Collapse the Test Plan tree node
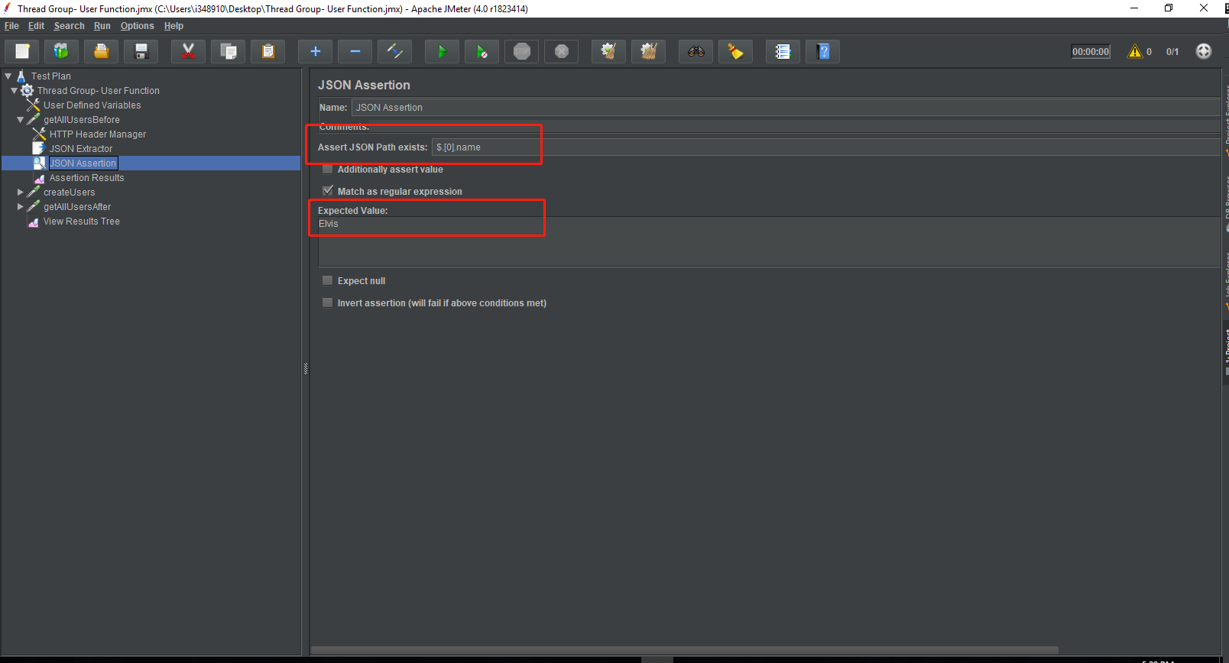The width and height of the screenshot is (1229, 663). tap(8, 76)
